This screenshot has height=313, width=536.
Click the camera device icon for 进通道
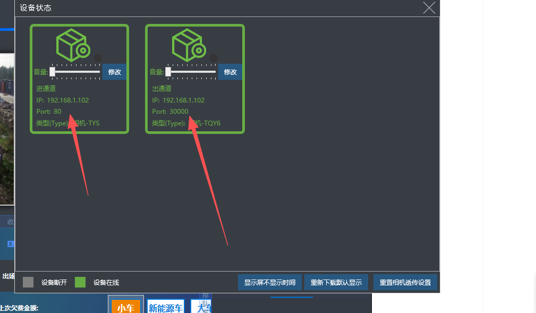click(x=73, y=45)
